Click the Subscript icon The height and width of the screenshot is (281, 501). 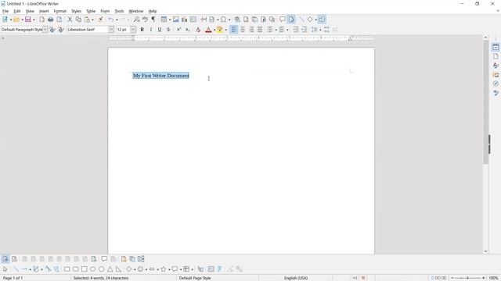[188, 30]
